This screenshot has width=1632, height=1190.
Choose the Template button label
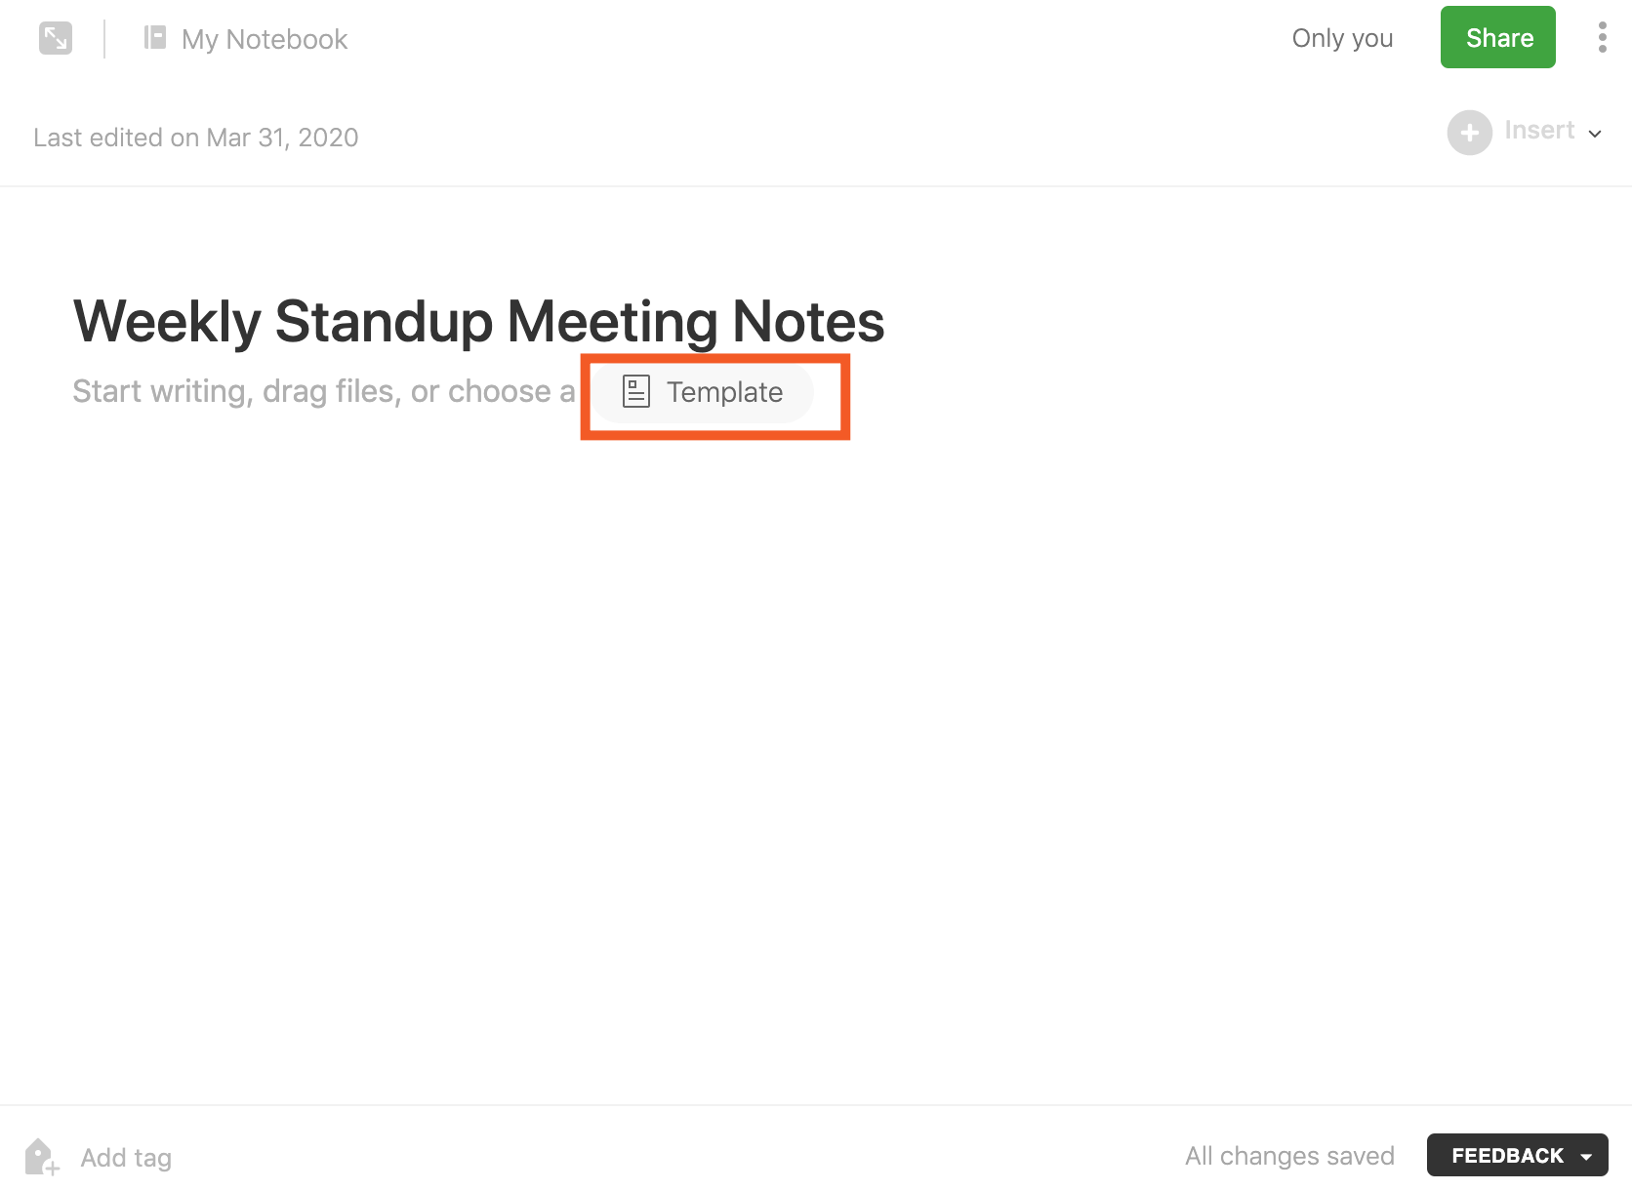724,392
